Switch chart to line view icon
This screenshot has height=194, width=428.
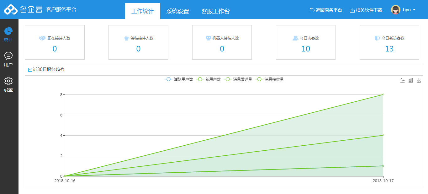[x=403, y=80]
